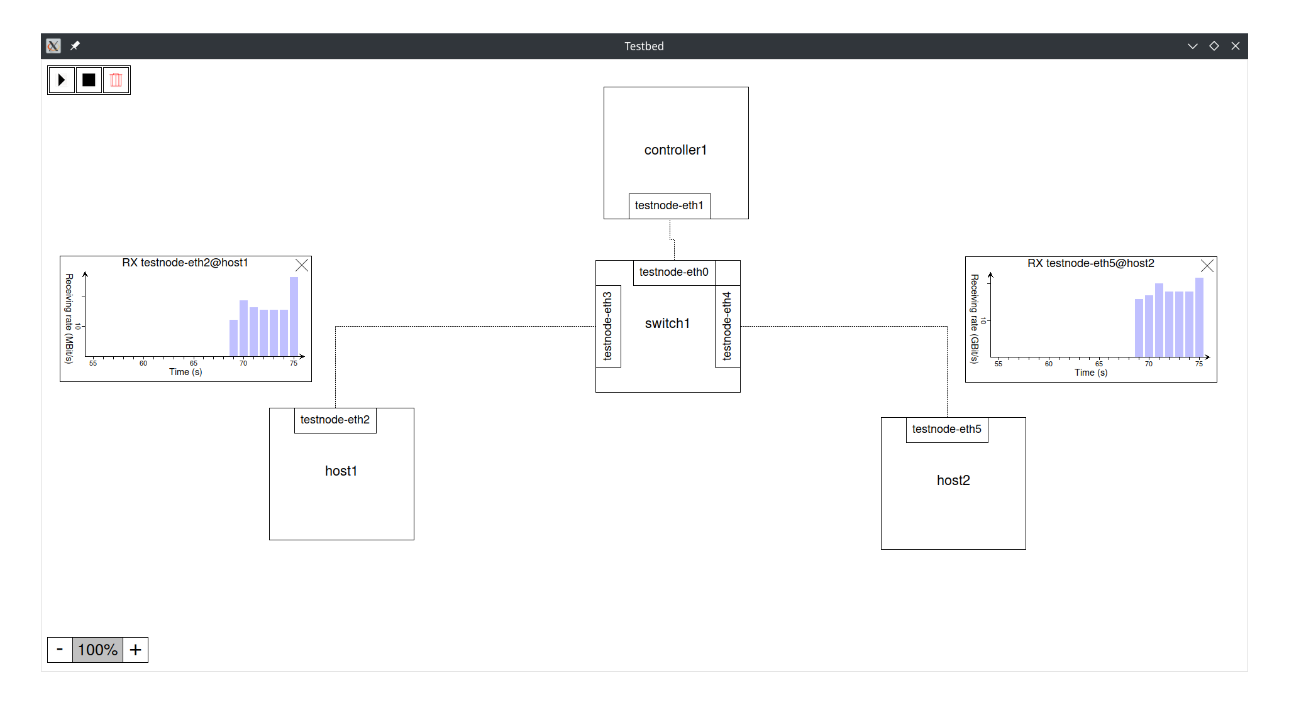
Task: Close the RX testnode-eth5@host2 chart
Action: (x=1207, y=266)
